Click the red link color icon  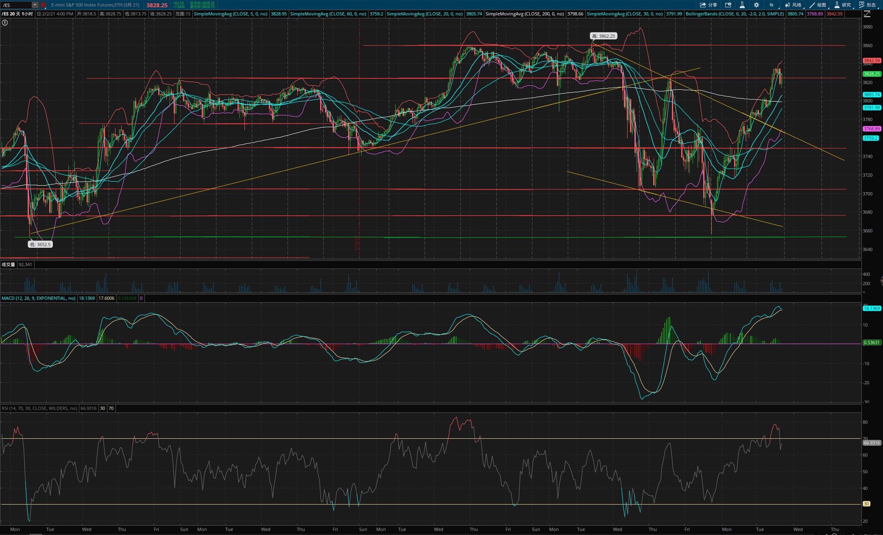coord(43,5)
